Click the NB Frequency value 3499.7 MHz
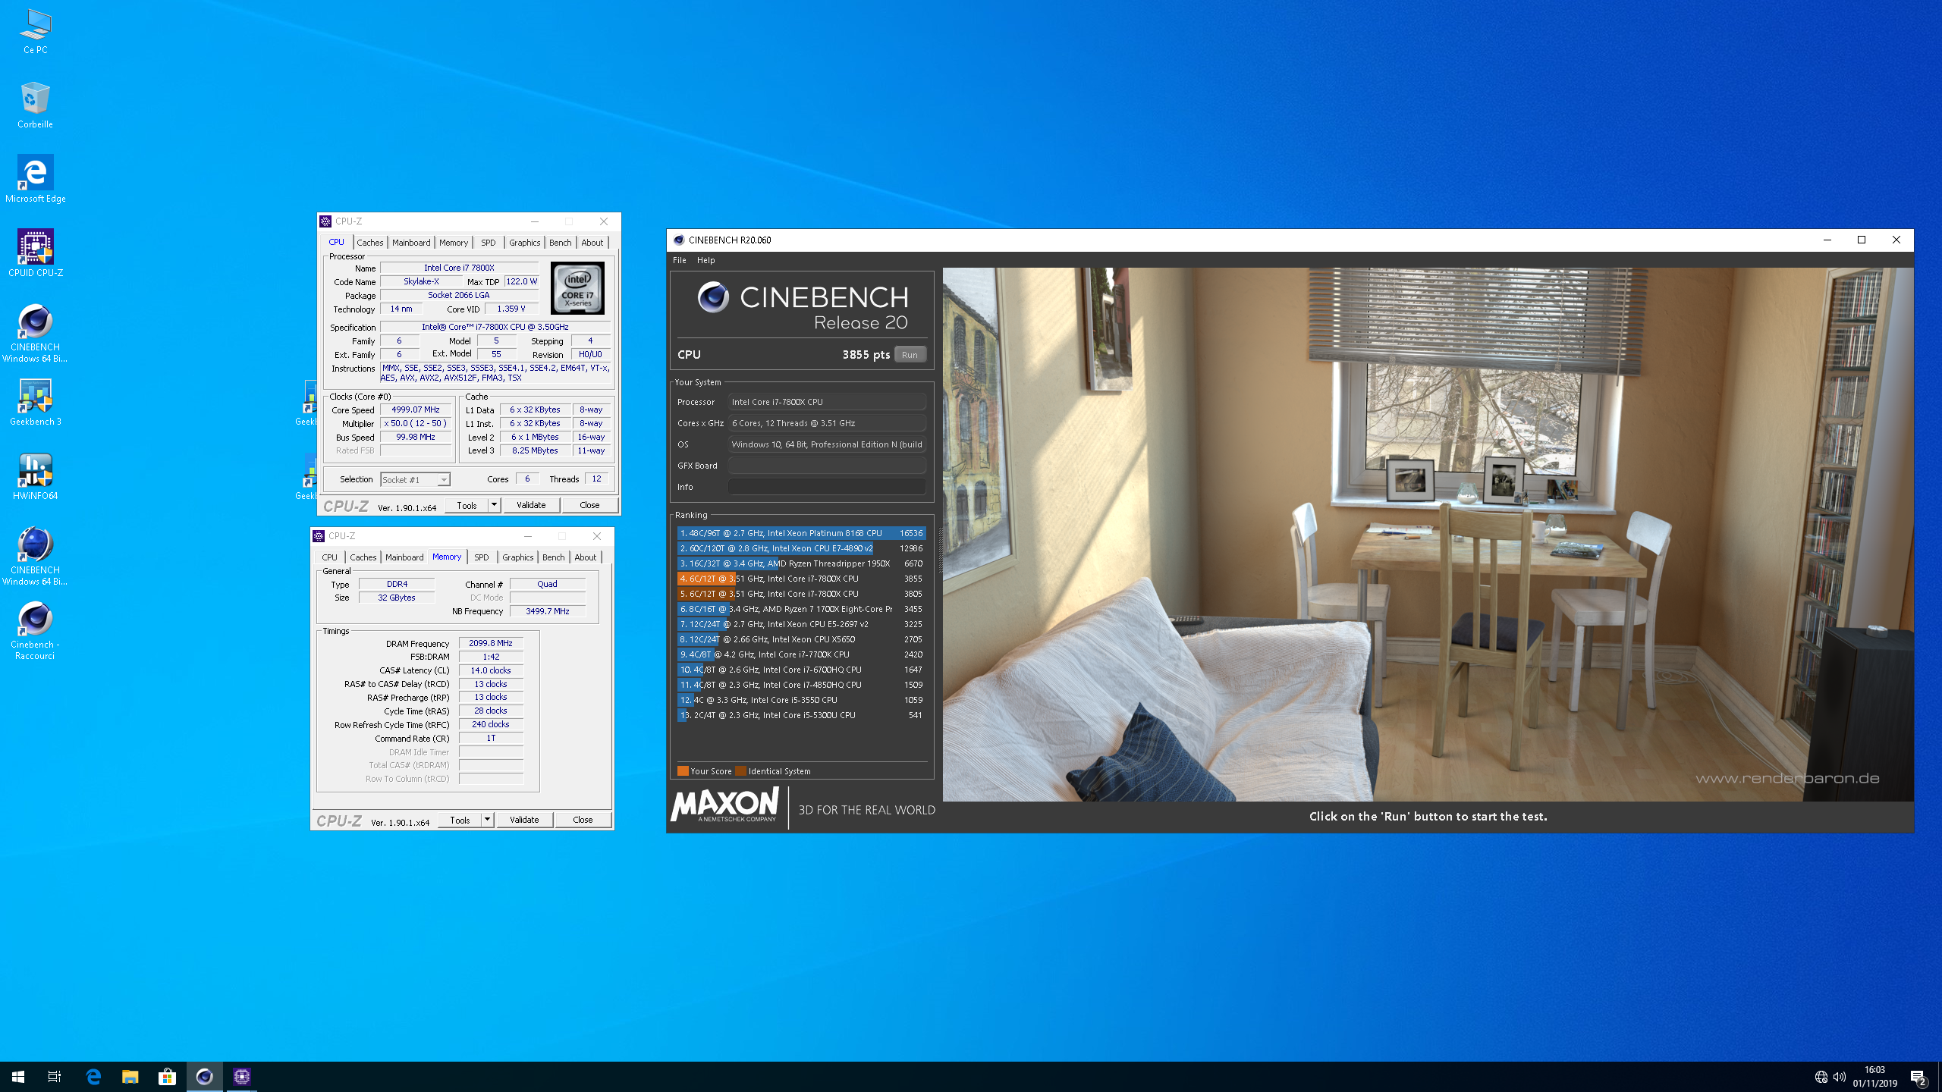1942x1092 pixels. (548, 611)
